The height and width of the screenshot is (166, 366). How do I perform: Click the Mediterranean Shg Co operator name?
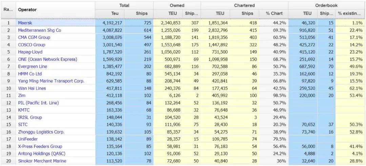[x=39, y=30]
